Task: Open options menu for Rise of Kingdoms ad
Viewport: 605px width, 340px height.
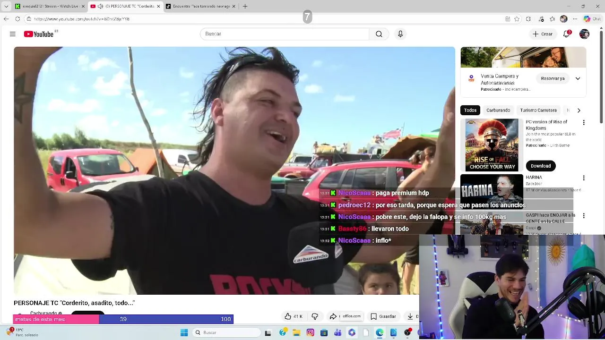Action: pyautogui.click(x=584, y=122)
